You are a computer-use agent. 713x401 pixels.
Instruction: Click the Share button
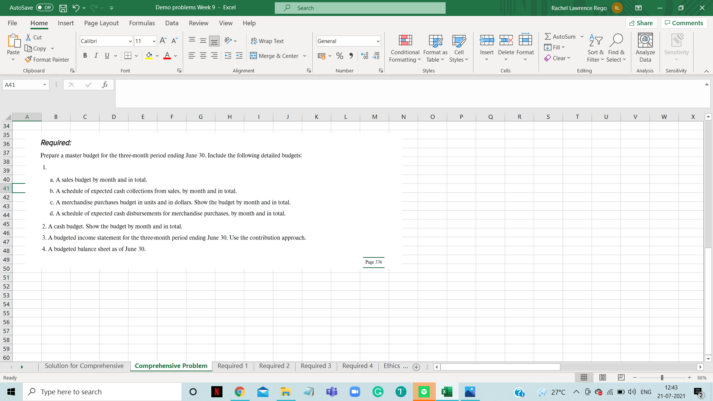641,23
